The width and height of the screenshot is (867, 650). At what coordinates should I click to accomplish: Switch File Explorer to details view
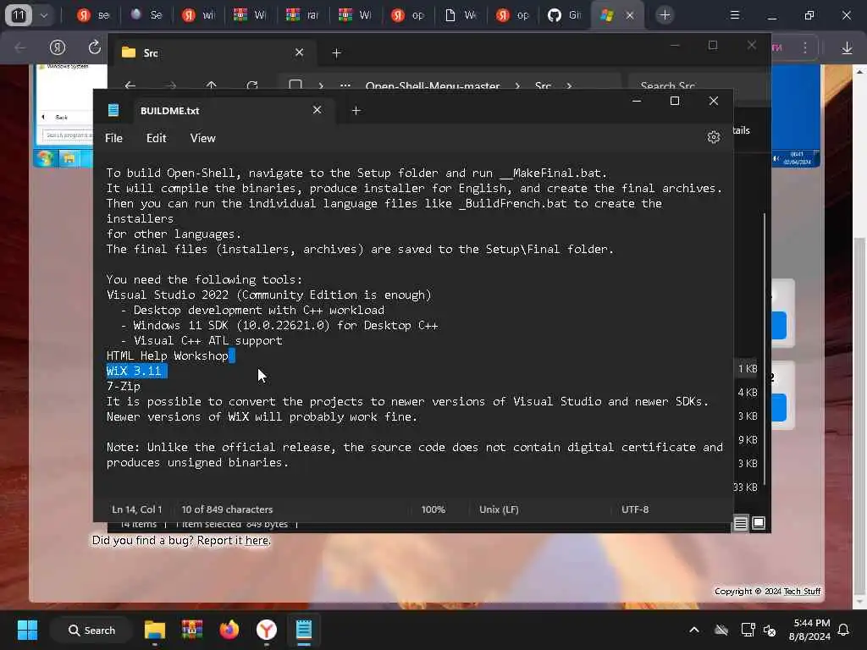740,523
